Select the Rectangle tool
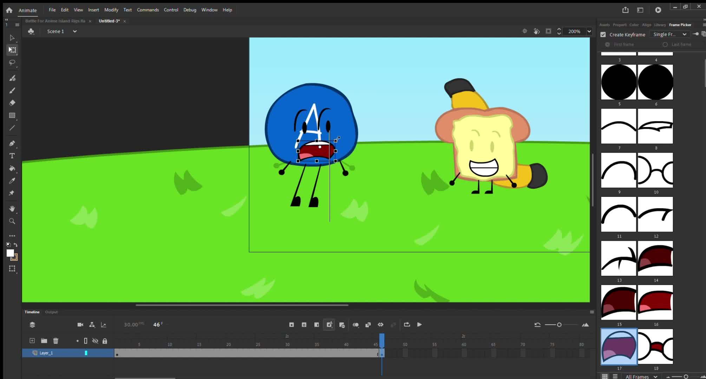This screenshot has width=706, height=379. pos(12,115)
